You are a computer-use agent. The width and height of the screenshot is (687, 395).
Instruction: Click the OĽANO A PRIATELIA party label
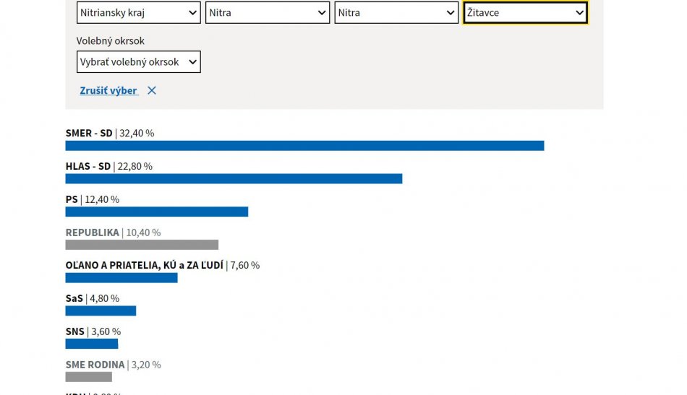pyautogui.click(x=145, y=265)
